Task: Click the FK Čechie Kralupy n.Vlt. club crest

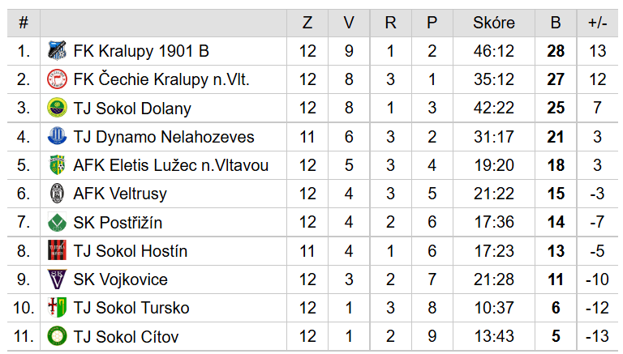Action: click(x=57, y=79)
